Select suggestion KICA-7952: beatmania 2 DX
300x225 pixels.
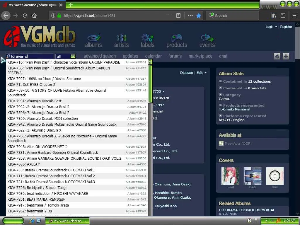[x=77, y=211]
